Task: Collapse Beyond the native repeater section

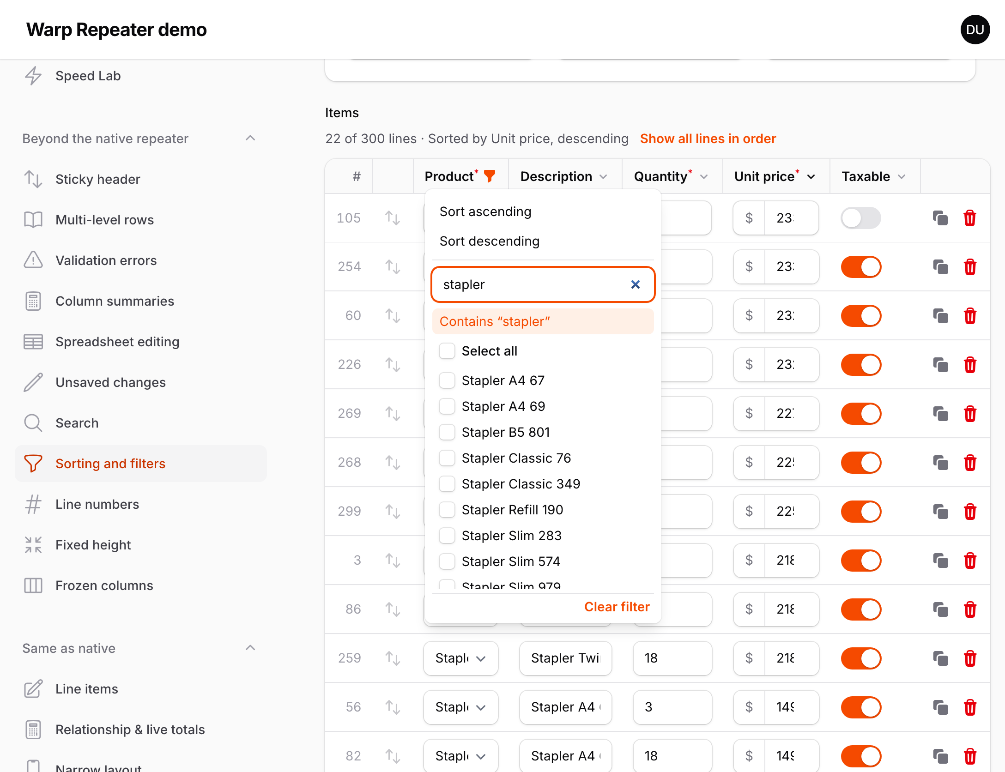Action: pos(250,139)
